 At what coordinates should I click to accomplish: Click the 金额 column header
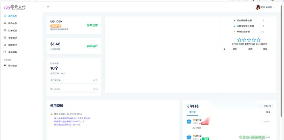[x=250, y=49]
